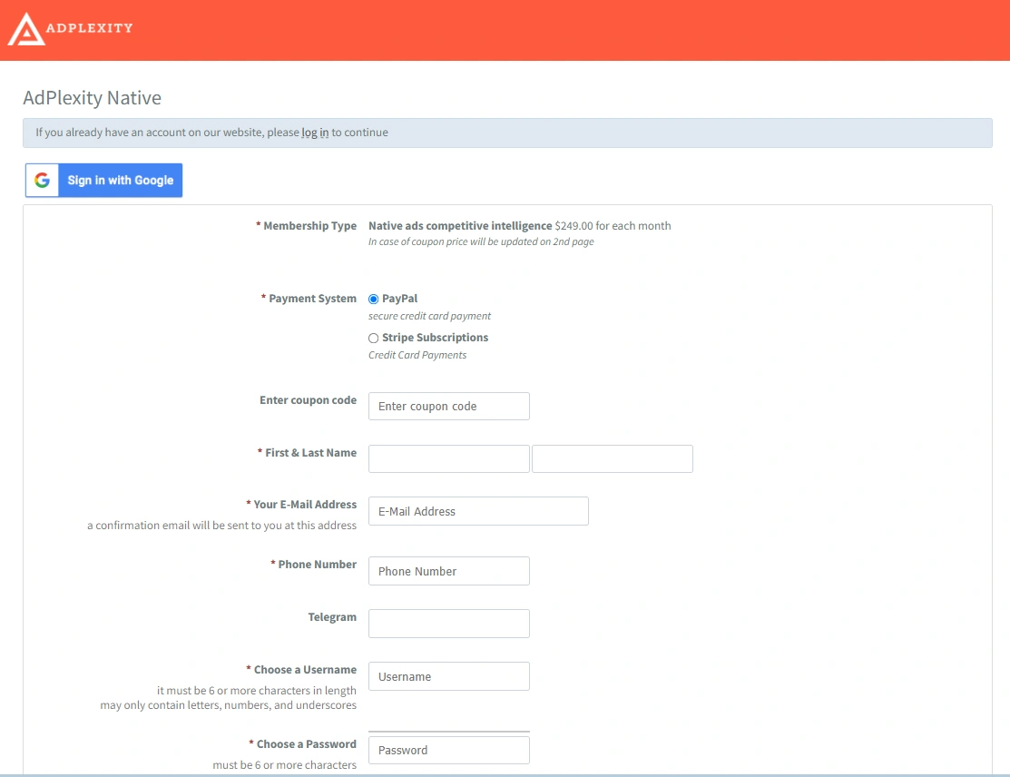The height and width of the screenshot is (777, 1010).
Task: Focus the E-Mail Address field
Action: (478, 511)
